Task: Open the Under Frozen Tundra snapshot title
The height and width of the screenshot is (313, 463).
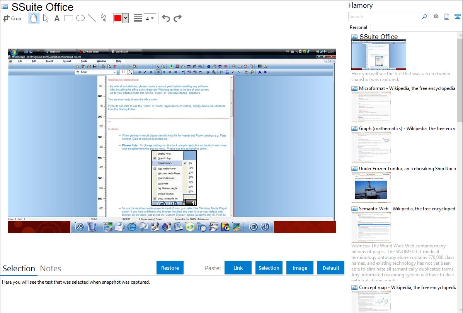Action: [407, 169]
